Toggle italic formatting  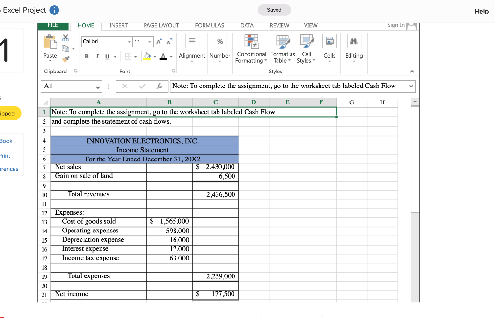(x=97, y=56)
